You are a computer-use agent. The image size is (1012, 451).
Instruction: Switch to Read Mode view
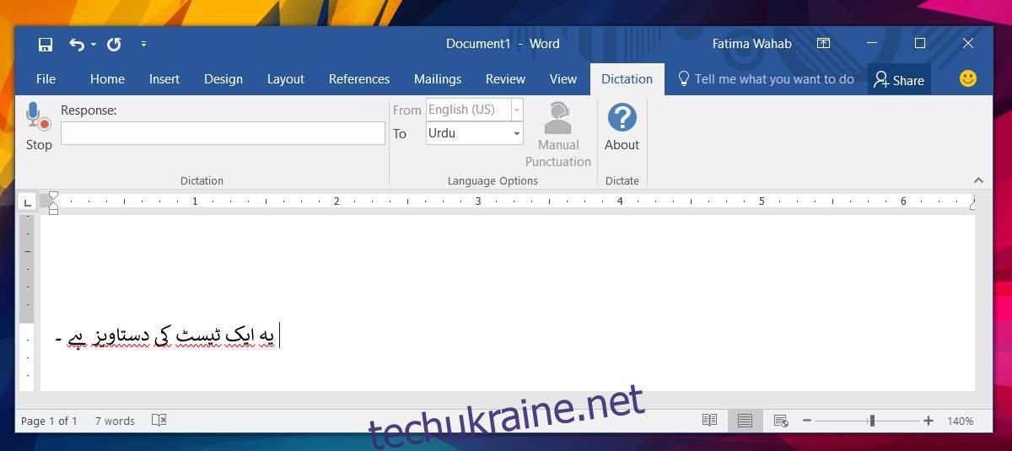click(710, 420)
